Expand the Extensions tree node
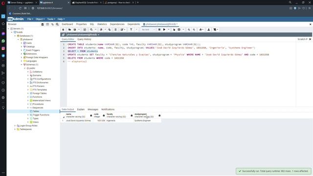 pos(22,54)
